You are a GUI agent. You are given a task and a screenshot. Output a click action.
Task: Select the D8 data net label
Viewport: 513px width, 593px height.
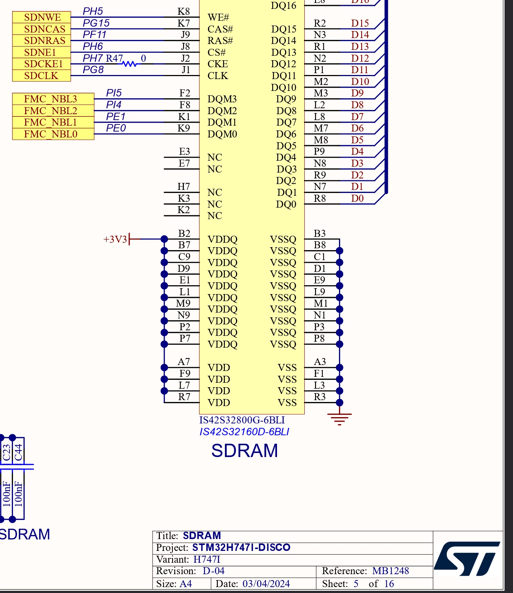point(358,105)
